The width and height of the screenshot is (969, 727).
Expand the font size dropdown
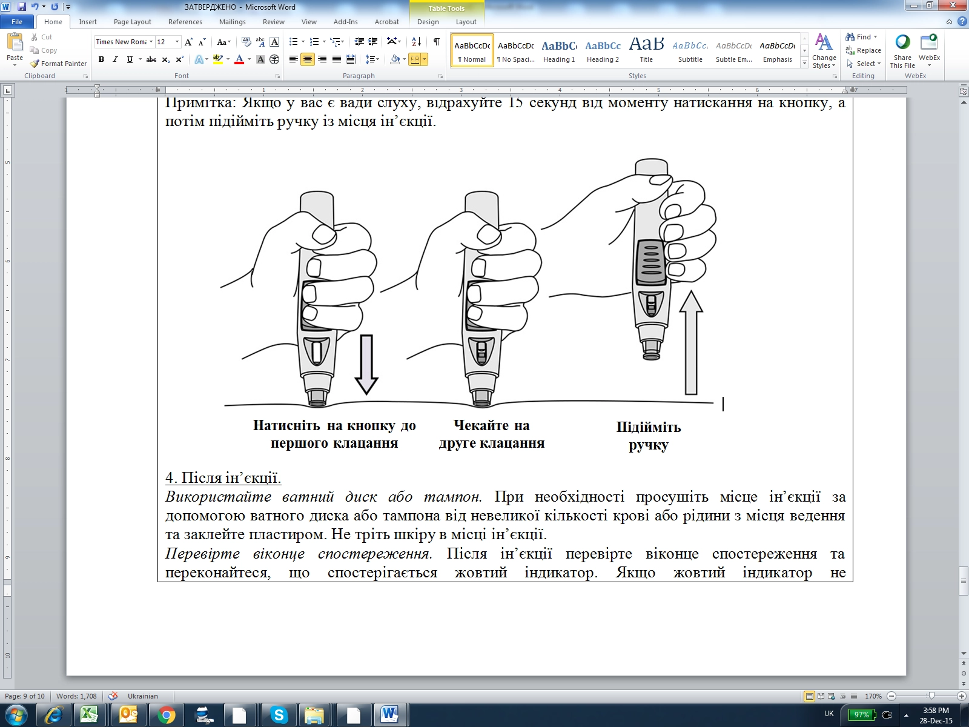tap(177, 42)
